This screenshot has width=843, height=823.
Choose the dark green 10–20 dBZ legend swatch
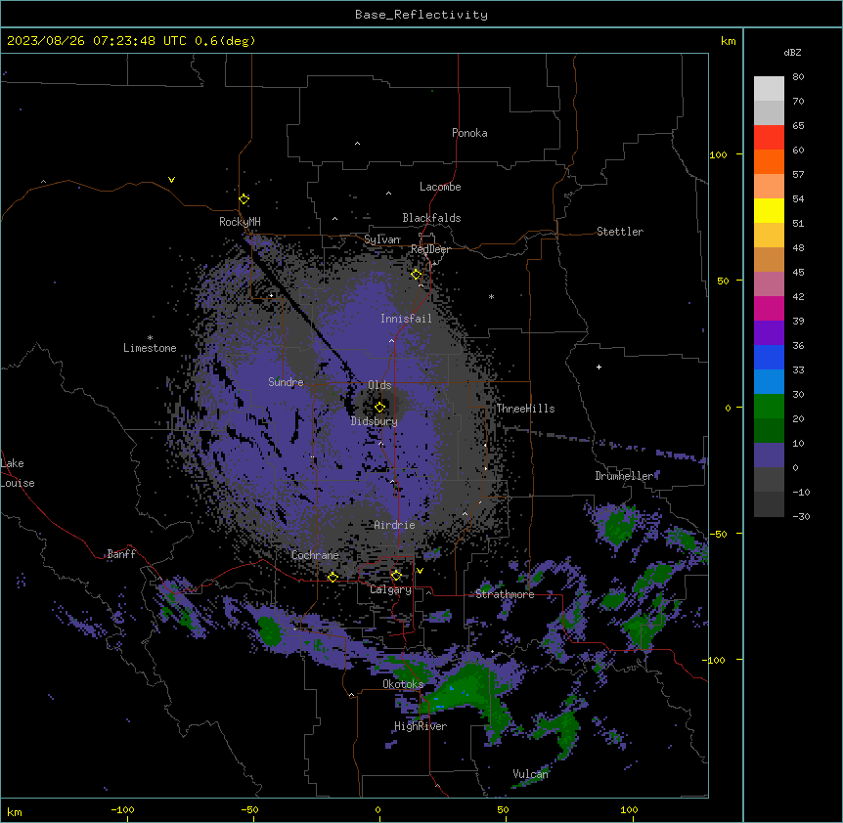point(769,430)
